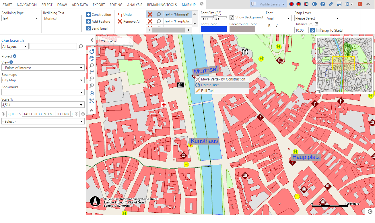Viewport: 375px width, 223px height.
Task: Select the zoom out tool
Action: pyautogui.click(x=92, y=72)
